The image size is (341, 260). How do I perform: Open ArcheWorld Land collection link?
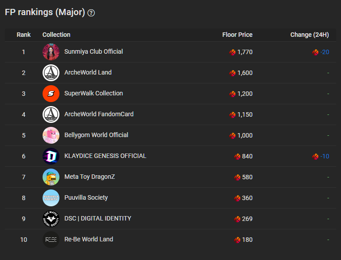88,72
